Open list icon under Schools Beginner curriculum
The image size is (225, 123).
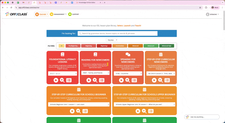tap(85, 111)
